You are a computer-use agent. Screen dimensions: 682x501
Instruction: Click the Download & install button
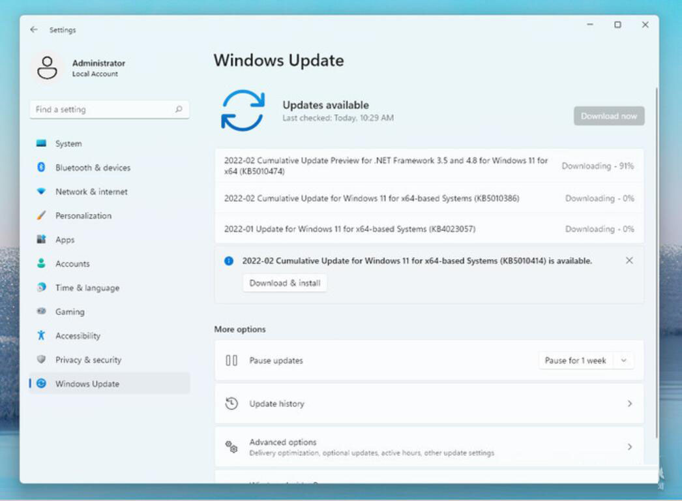(285, 283)
